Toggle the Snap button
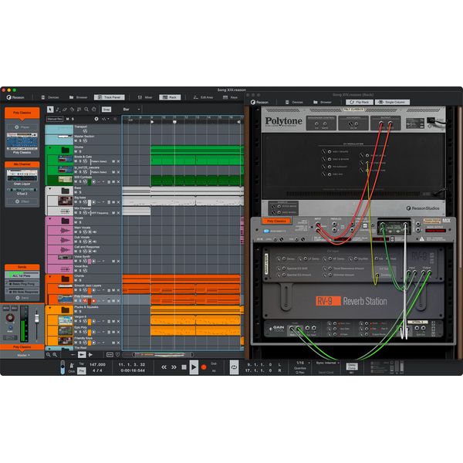 (106, 110)
